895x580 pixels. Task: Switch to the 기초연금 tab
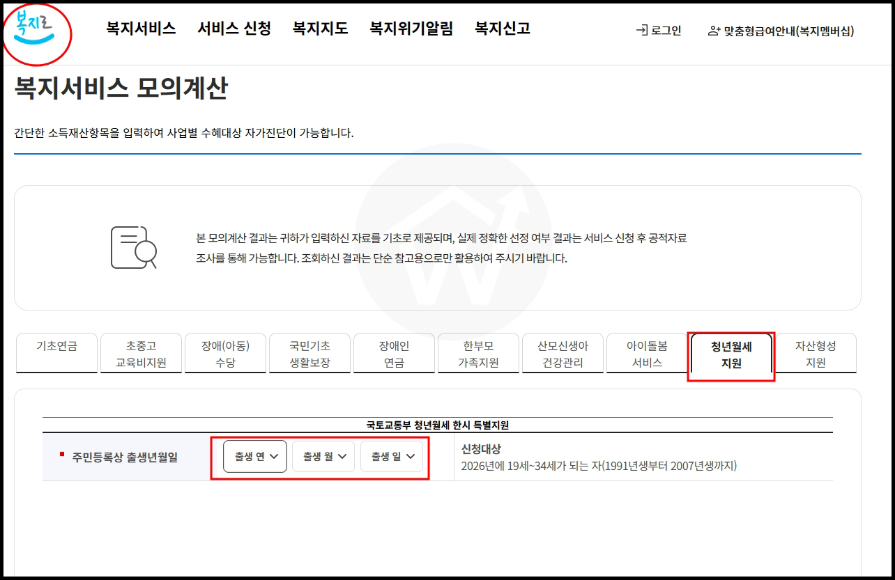pos(56,354)
